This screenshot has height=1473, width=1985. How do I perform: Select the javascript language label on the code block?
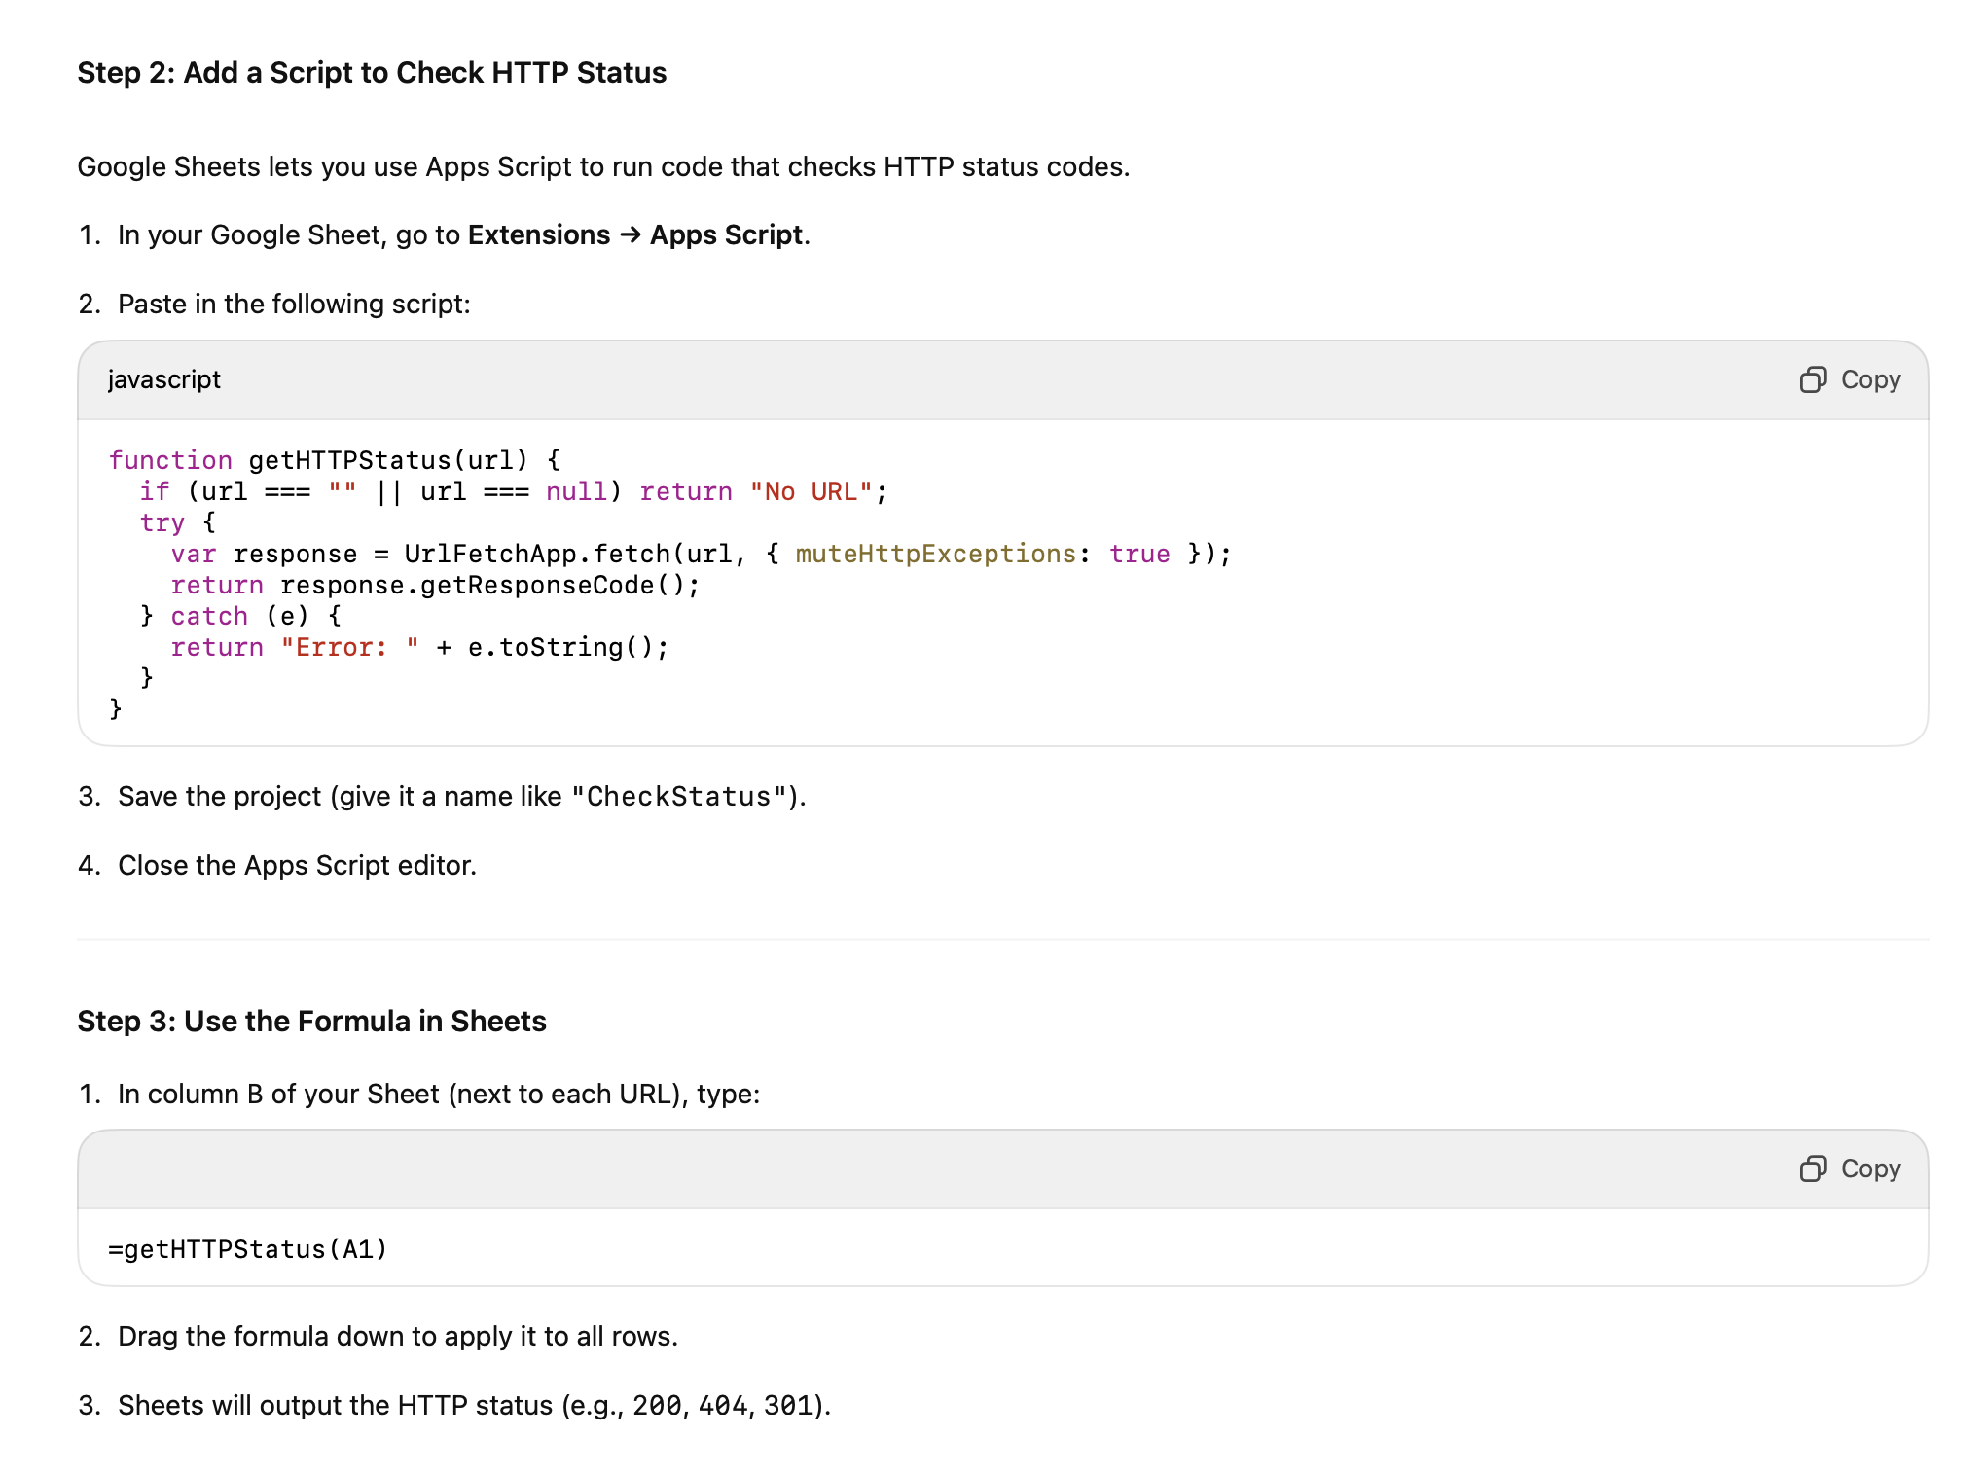164,379
